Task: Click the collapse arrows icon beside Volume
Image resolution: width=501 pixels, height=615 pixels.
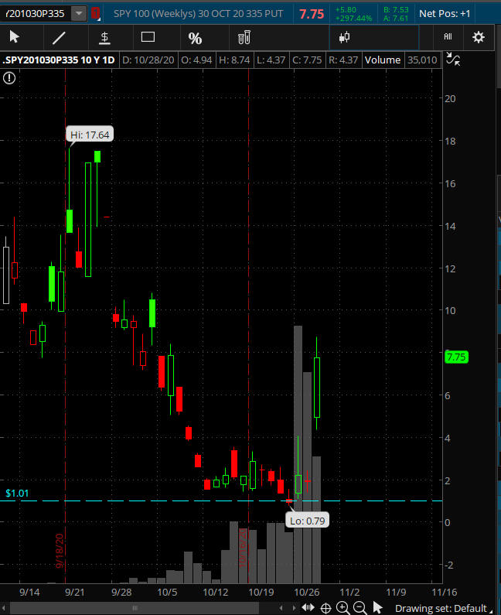Action: 453,60
